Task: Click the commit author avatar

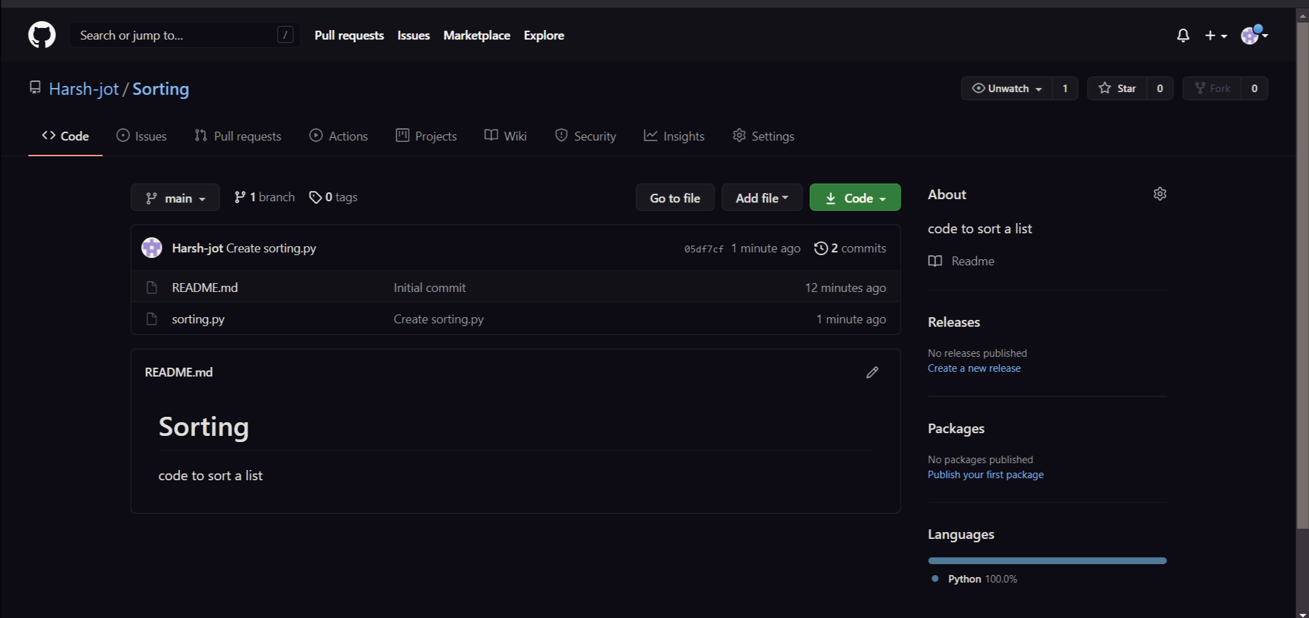Action: click(151, 248)
